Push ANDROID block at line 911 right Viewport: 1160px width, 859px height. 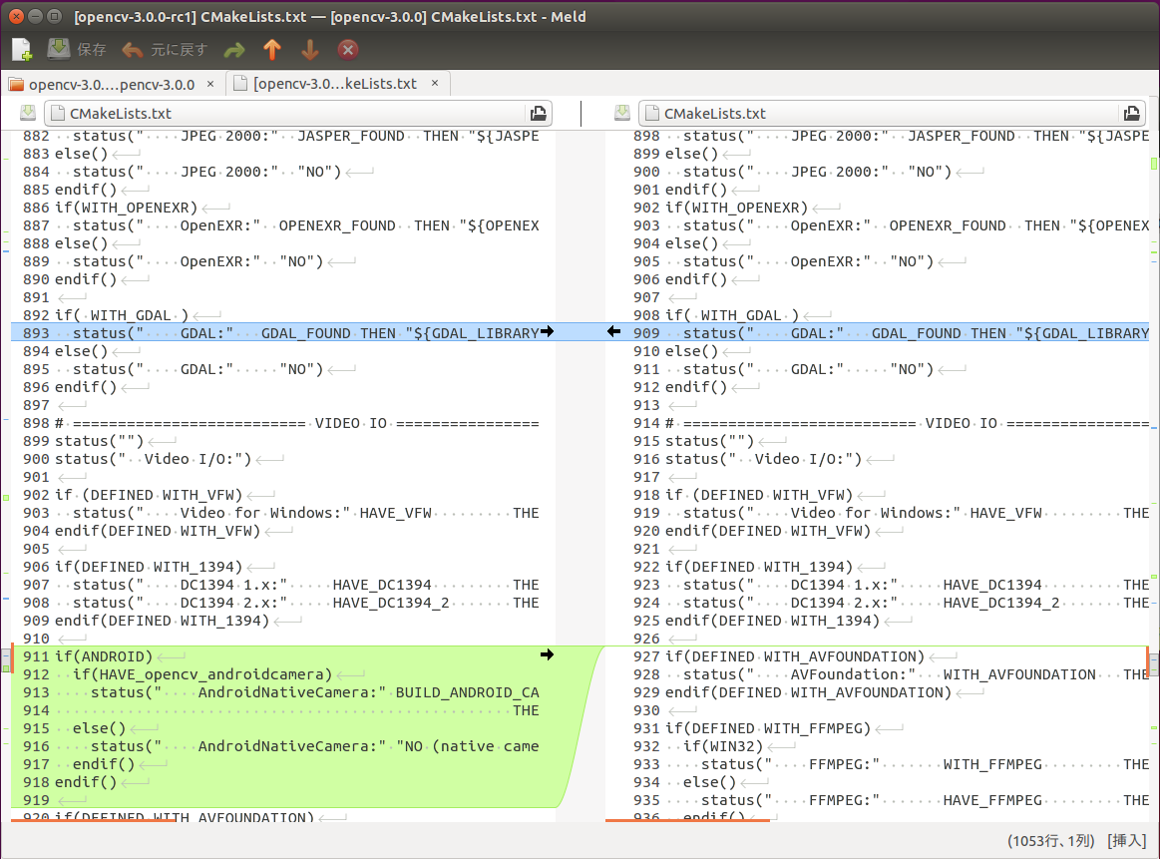(547, 654)
